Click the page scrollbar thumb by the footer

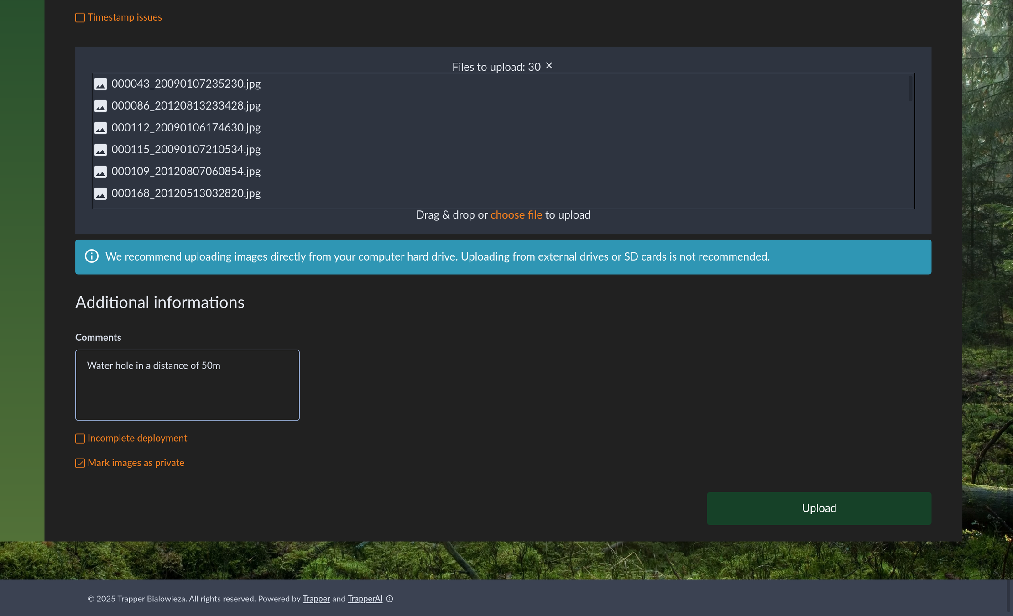[x=1009, y=595]
